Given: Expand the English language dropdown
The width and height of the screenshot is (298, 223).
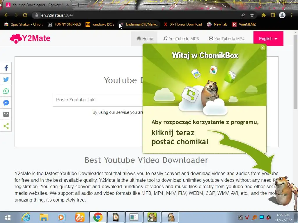Looking at the screenshot, I should tap(268, 39).
